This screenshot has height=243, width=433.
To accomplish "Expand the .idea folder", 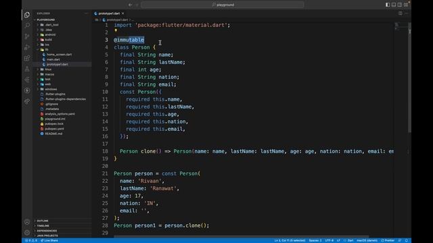I will click(49, 30).
